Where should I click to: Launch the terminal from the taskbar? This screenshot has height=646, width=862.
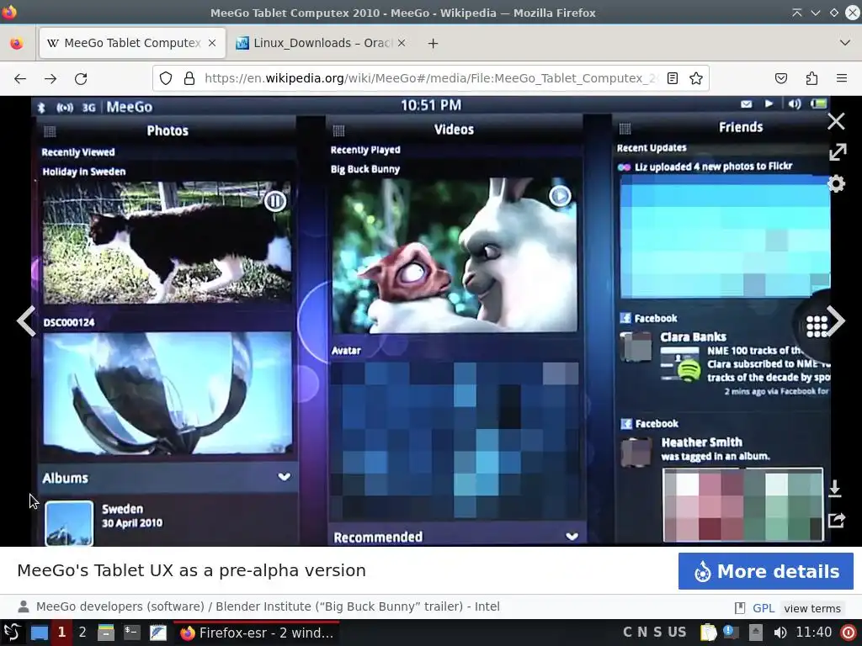coord(132,633)
